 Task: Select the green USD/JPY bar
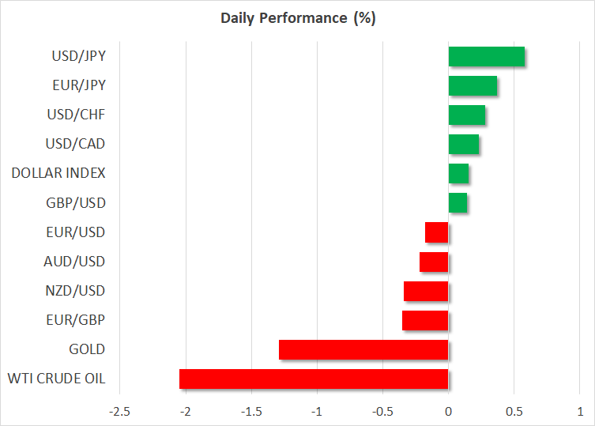coord(486,57)
